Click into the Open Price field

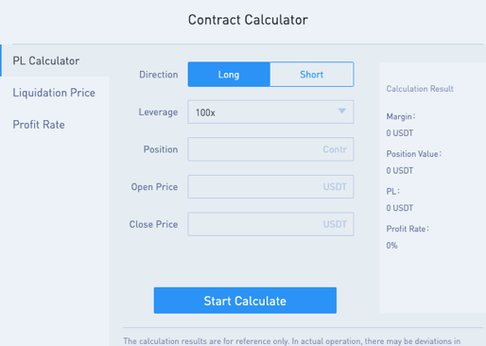pos(270,186)
